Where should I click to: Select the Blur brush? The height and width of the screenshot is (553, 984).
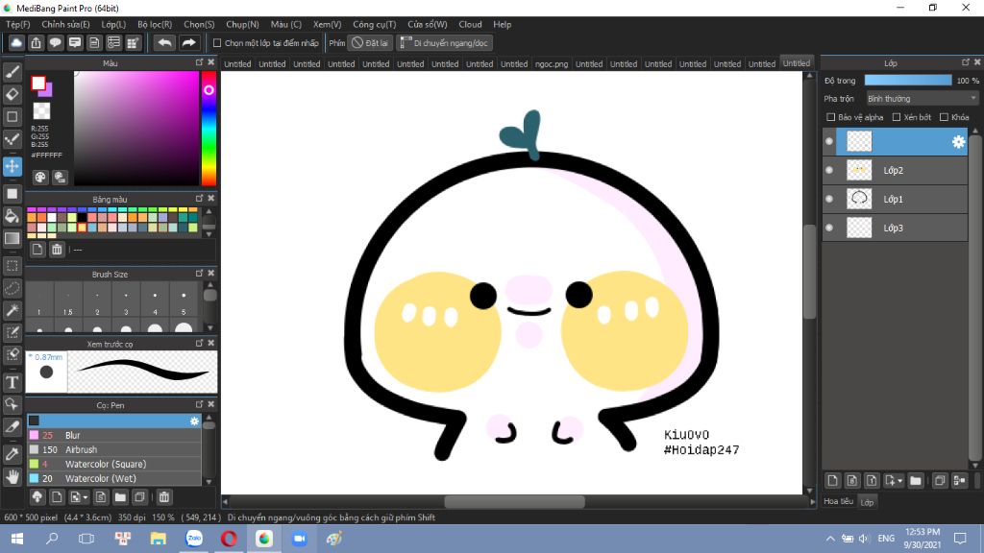pos(114,435)
